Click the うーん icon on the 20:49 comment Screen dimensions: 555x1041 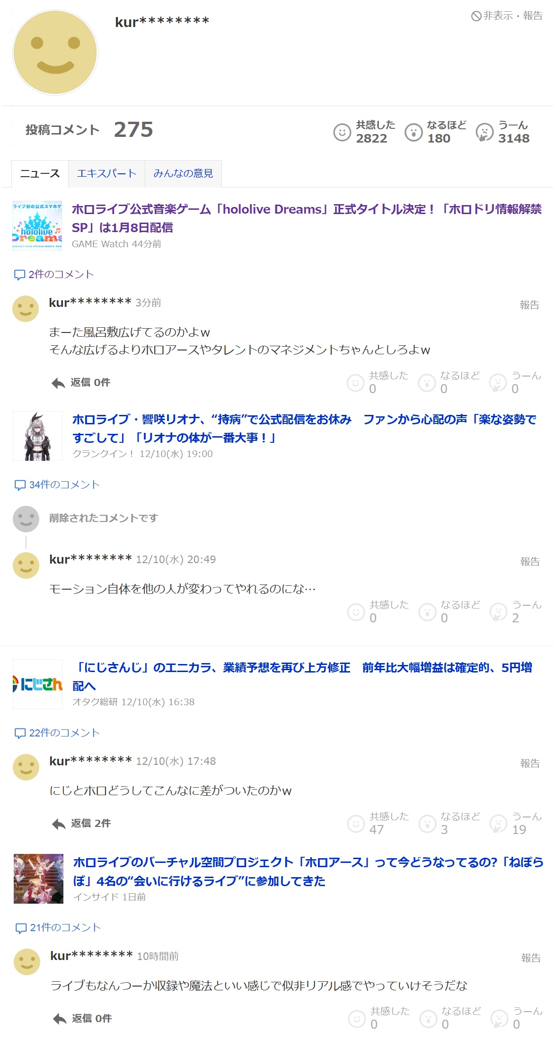tap(498, 612)
